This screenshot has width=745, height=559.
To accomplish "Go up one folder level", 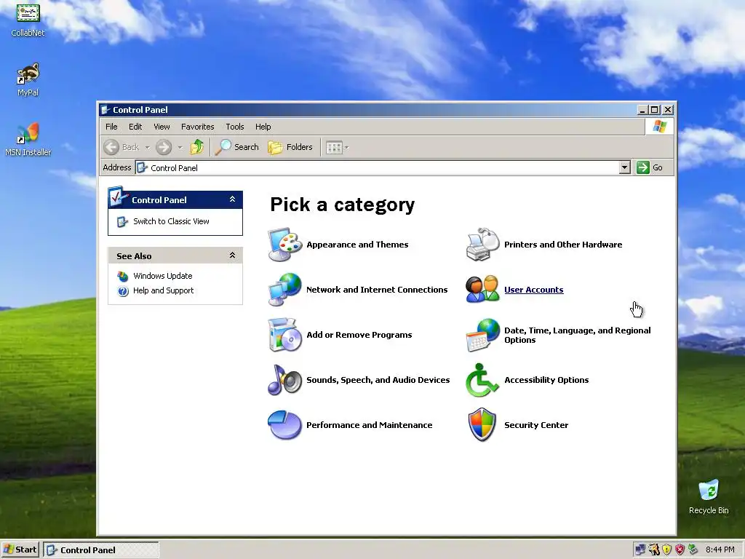I will click(196, 147).
